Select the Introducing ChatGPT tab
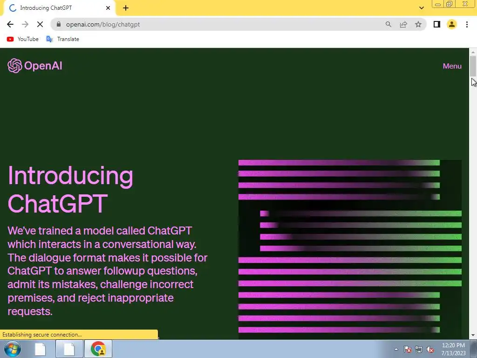The width and height of the screenshot is (477, 358). coord(59,8)
